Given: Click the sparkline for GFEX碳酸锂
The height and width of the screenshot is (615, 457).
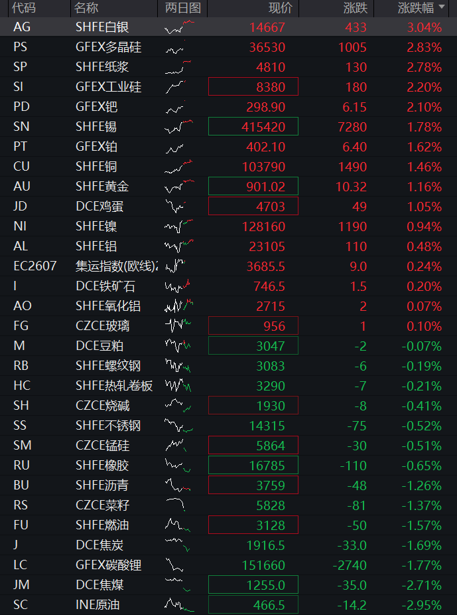Looking at the screenshot, I should pyautogui.click(x=174, y=565).
